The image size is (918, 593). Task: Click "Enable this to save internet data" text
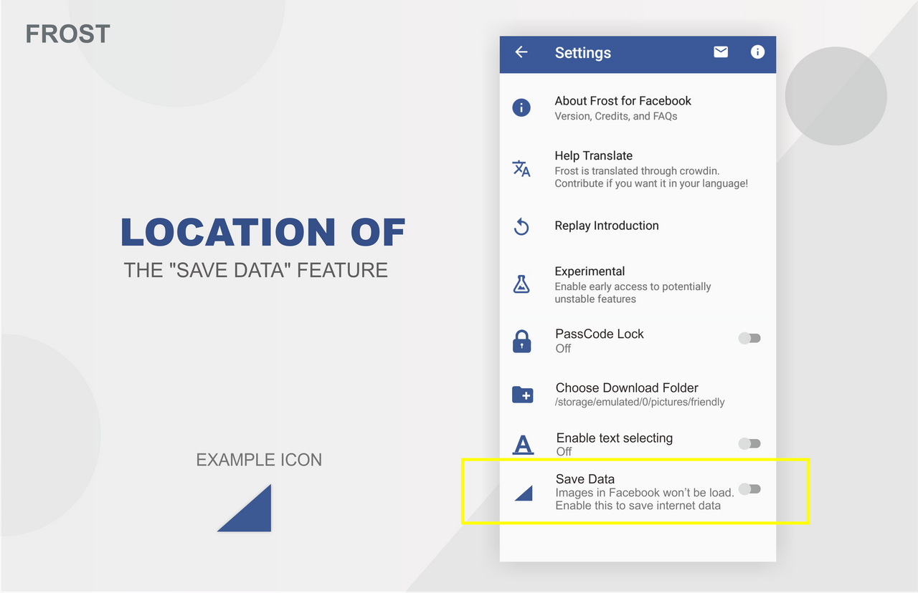(x=638, y=506)
